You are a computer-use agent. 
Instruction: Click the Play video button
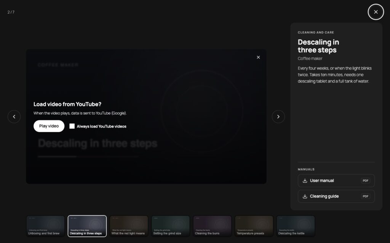pos(49,126)
